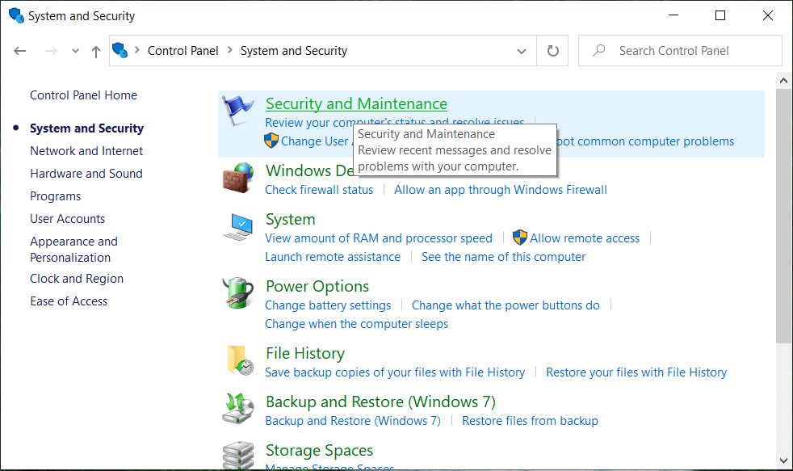Click the vertical scrollbar thumb

point(783,218)
